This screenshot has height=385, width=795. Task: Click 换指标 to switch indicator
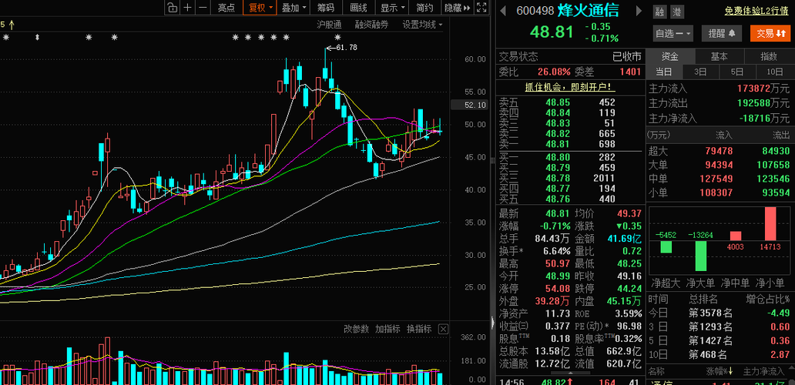pyautogui.click(x=419, y=330)
